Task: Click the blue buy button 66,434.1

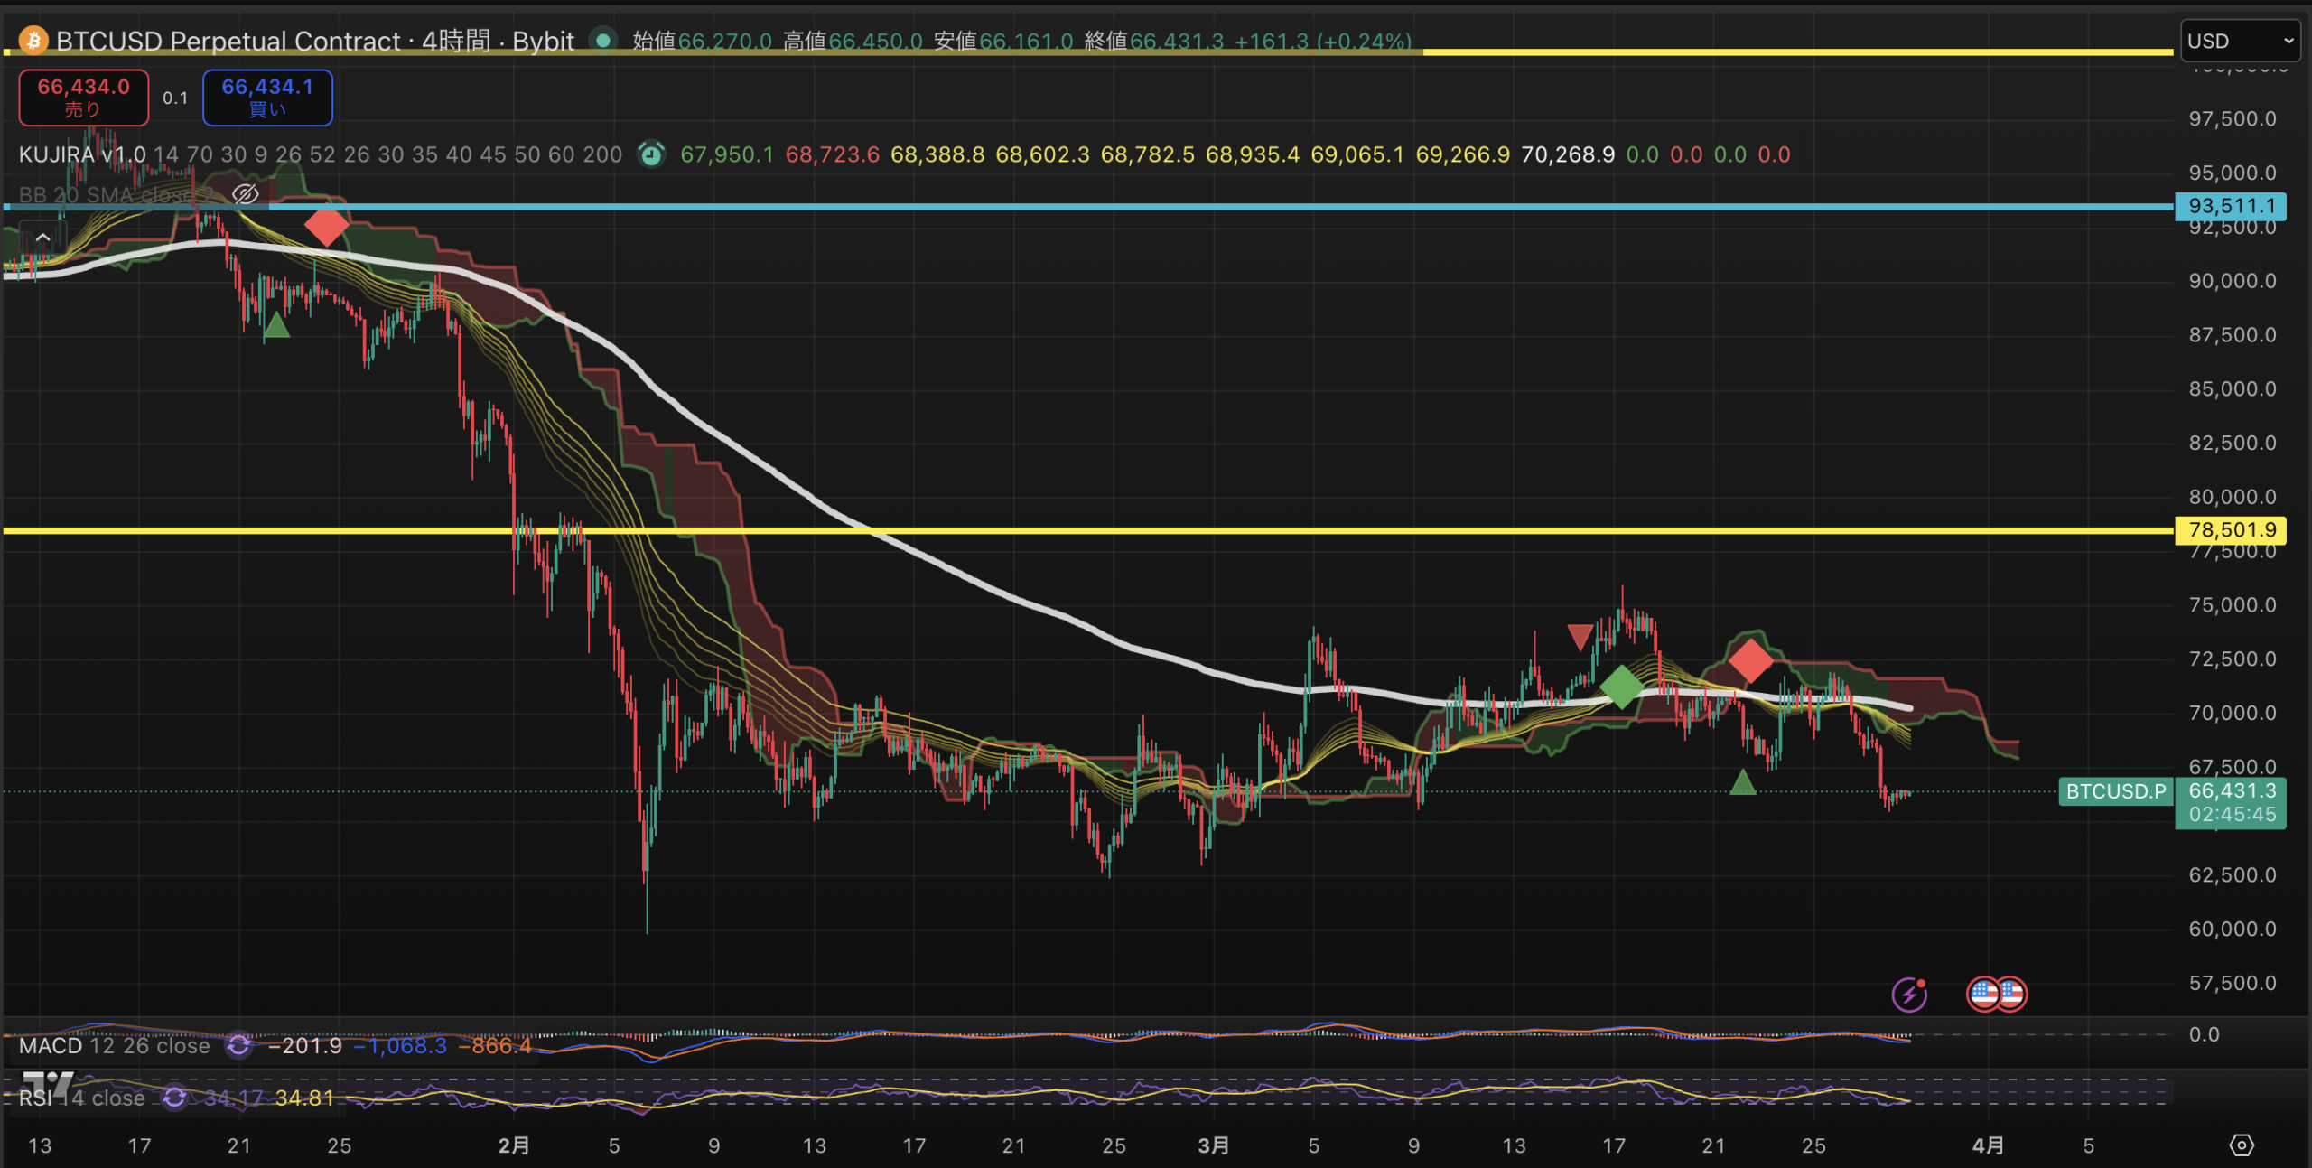Action: click(267, 97)
